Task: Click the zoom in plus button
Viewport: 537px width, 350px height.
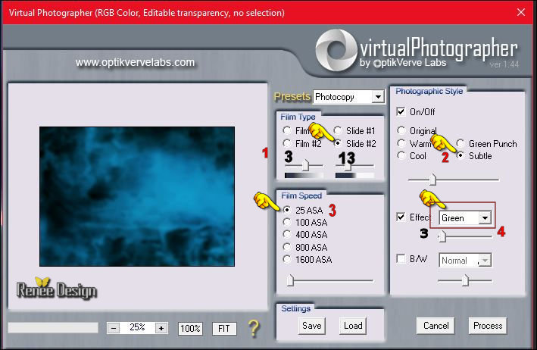Action: (161, 329)
